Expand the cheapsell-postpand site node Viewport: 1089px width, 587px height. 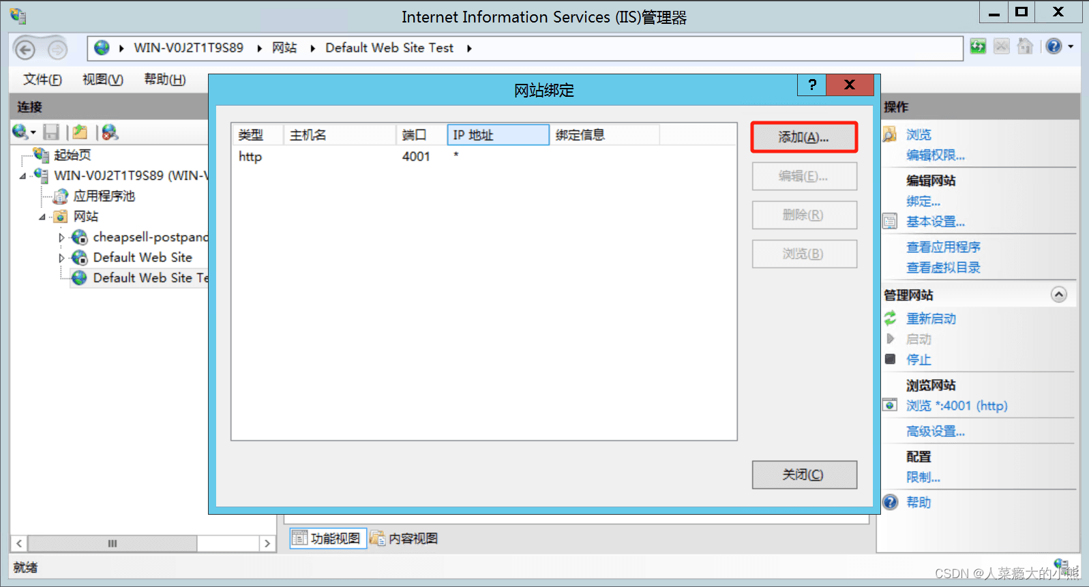61,238
